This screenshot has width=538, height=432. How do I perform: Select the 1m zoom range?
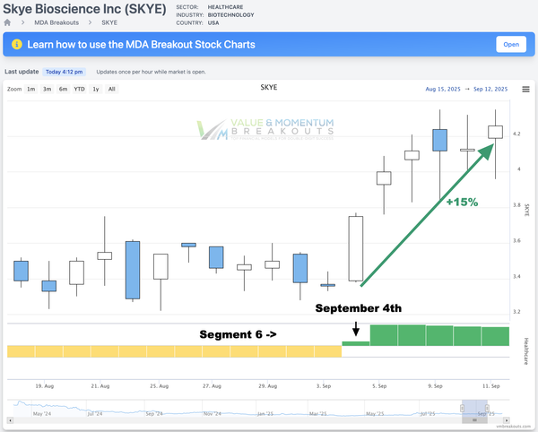tap(30, 90)
